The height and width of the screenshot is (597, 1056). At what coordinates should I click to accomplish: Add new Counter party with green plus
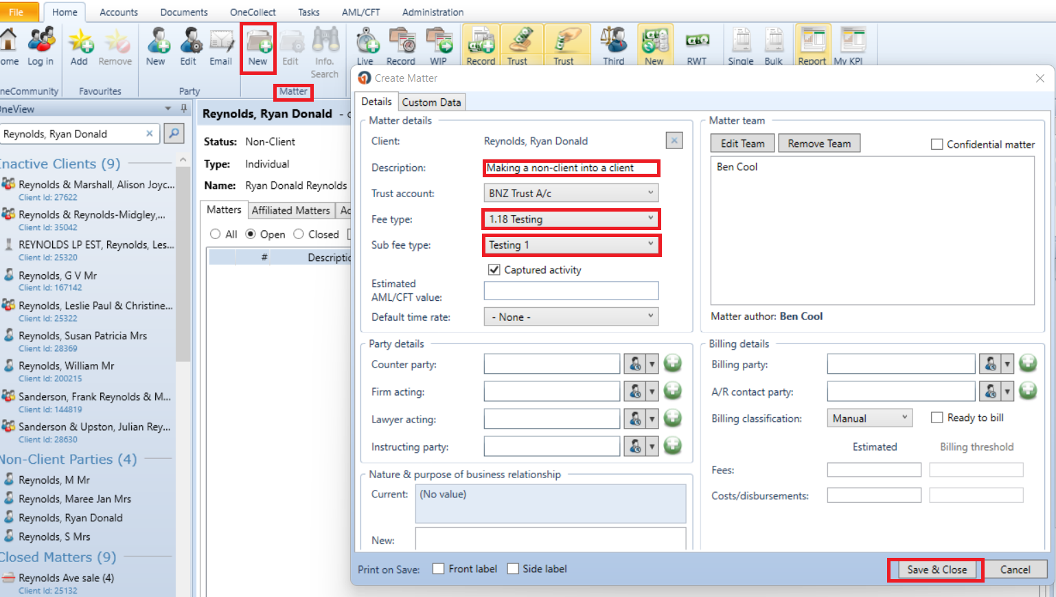[x=673, y=363]
